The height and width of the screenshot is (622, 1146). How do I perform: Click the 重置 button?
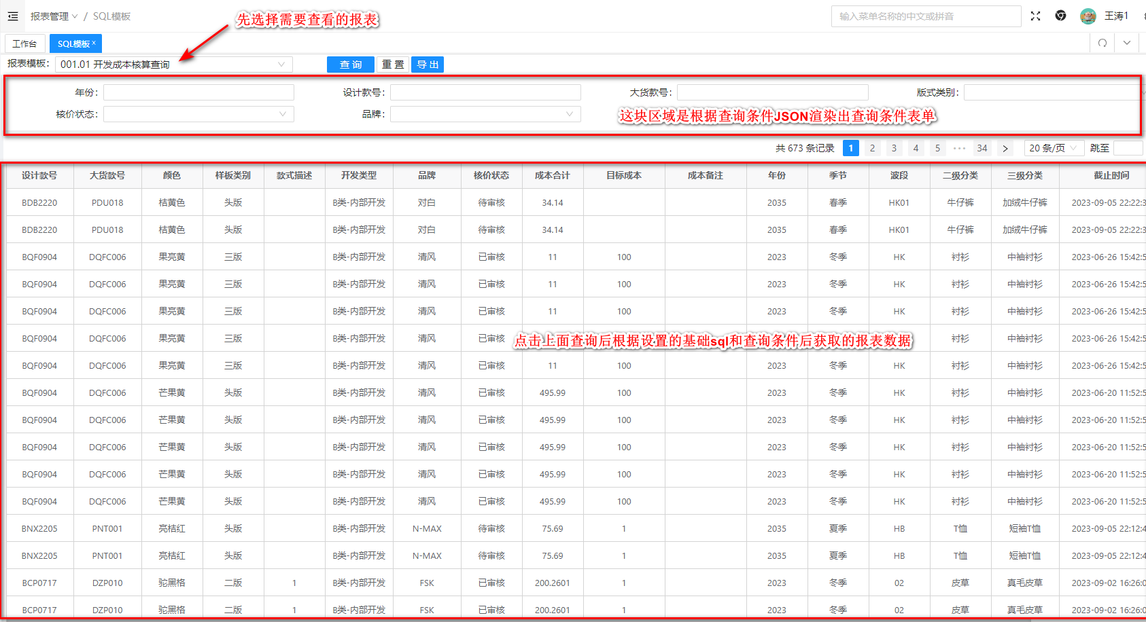click(x=392, y=65)
